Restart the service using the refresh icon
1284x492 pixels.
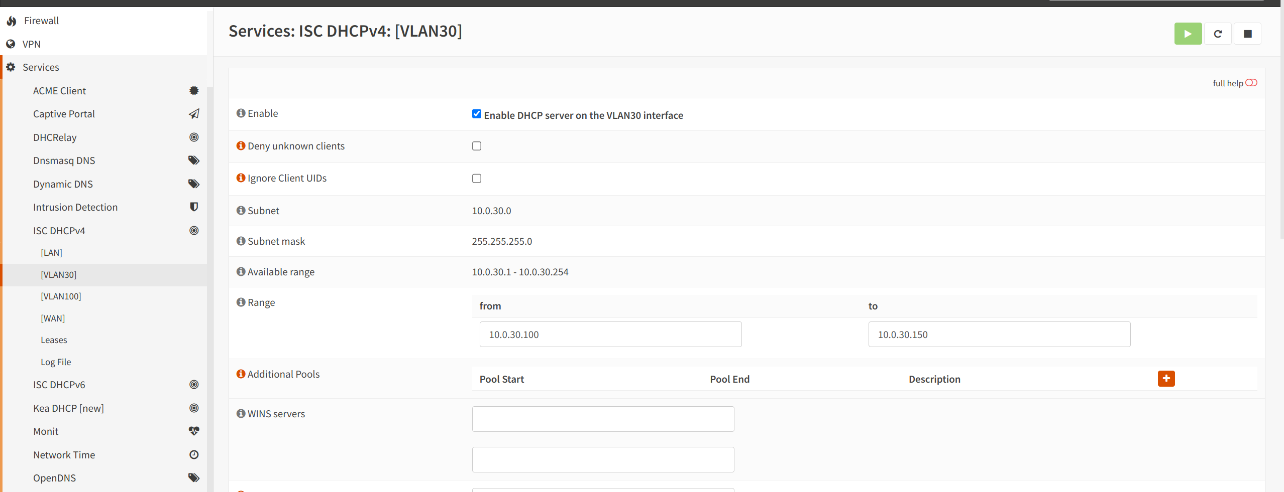pyautogui.click(x=1218, y=34)
